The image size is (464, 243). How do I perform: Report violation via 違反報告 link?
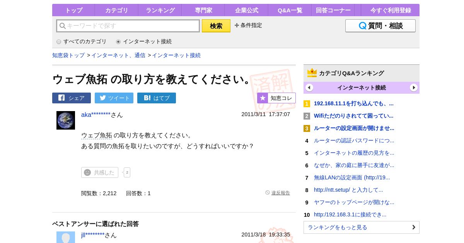(x=281, y=193)
